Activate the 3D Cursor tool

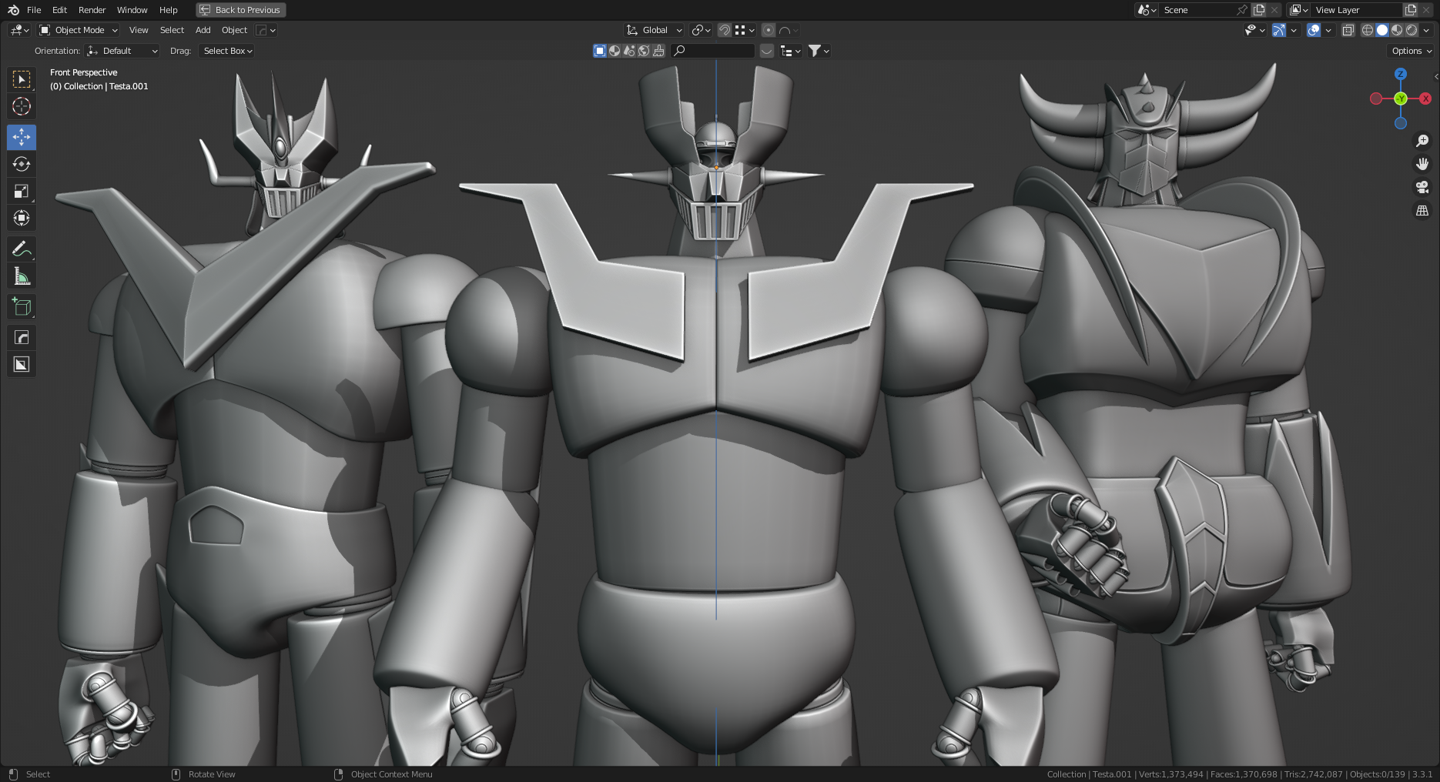22,106
